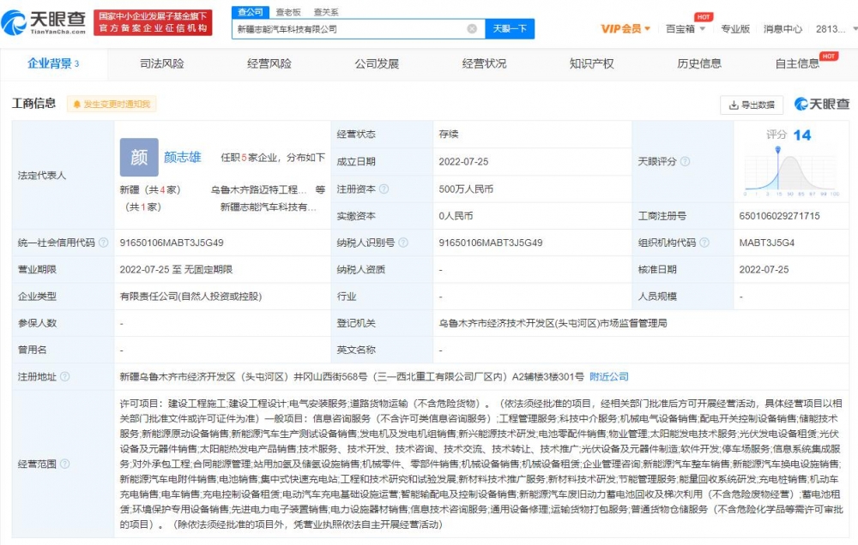858x545 pixels.
Task: Clear the search box with the X icon
Action: tap(472, 29)
